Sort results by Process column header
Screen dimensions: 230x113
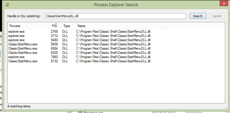click(29, 26)
